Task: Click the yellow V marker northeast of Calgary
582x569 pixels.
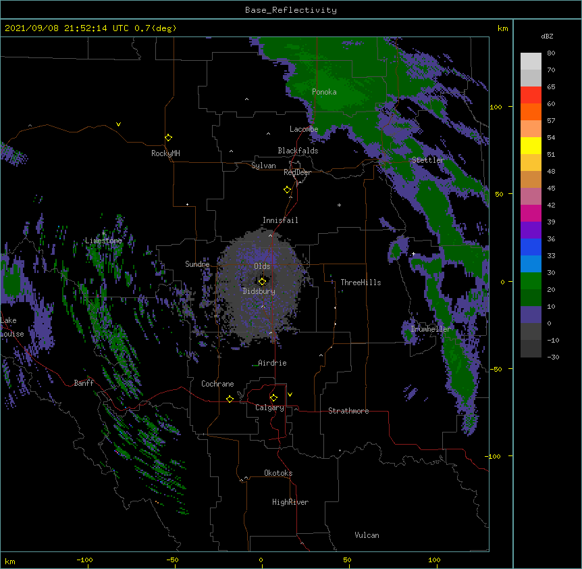Action: click(x=290, y=395)
